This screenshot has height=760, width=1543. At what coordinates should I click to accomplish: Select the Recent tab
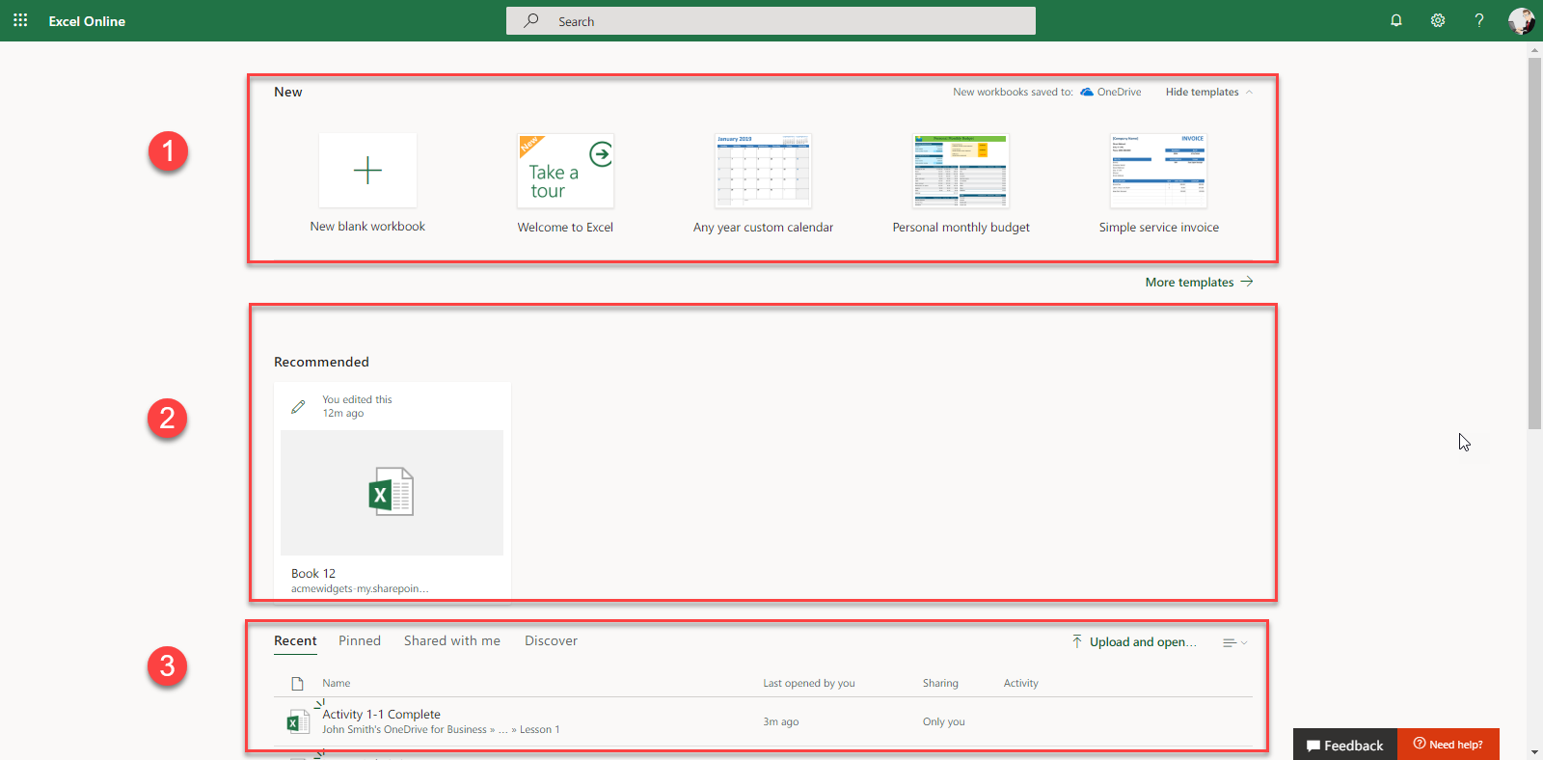295,641
